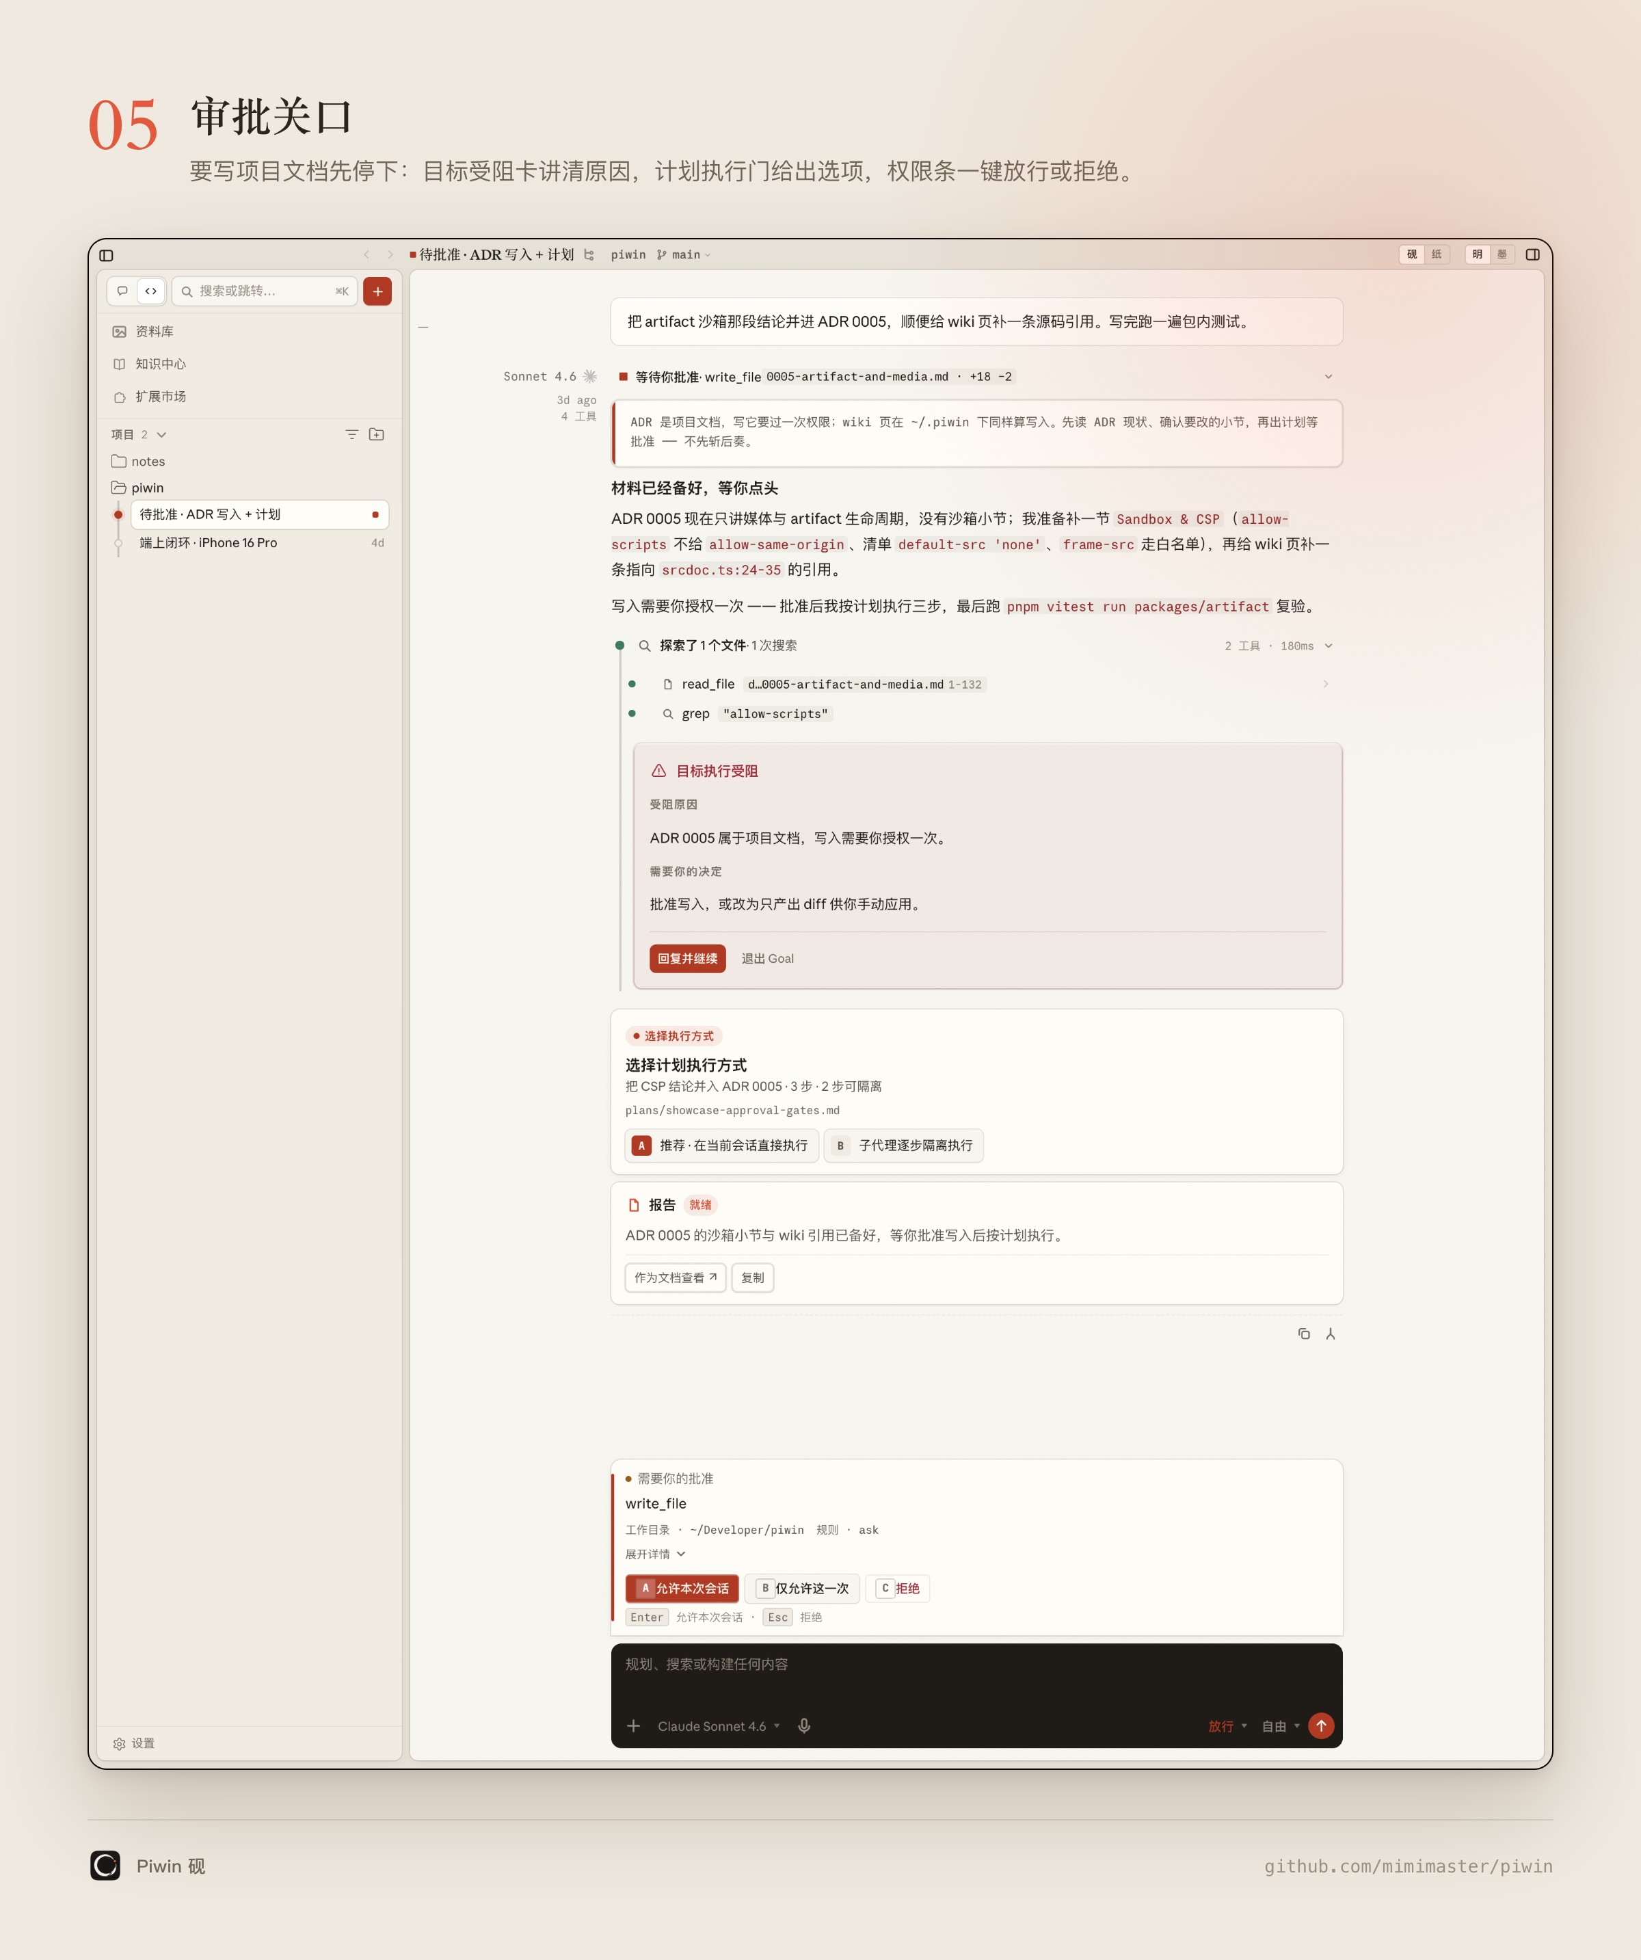Expand the write_file approval header chevron
This screenshot has height=1960, width=1641.
1329,377
